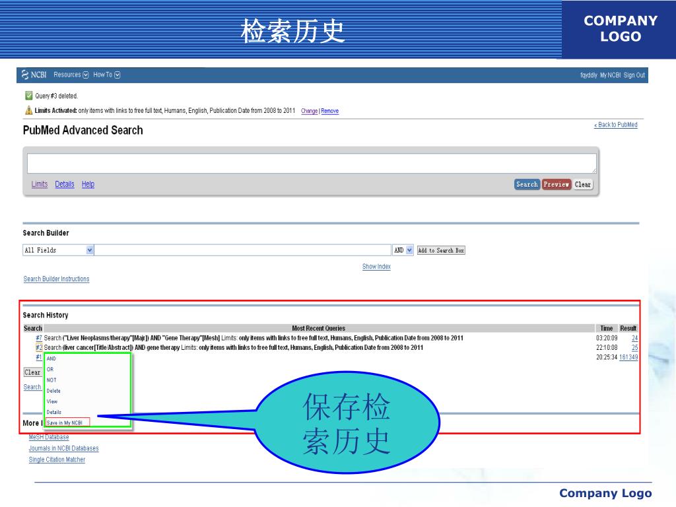Choose NOT in the history popup menu
This screenshot has width=676, height=507.
51,380
